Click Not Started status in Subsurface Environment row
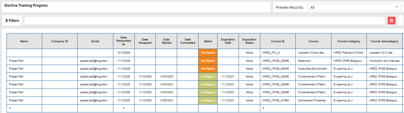 pos(208,69)
